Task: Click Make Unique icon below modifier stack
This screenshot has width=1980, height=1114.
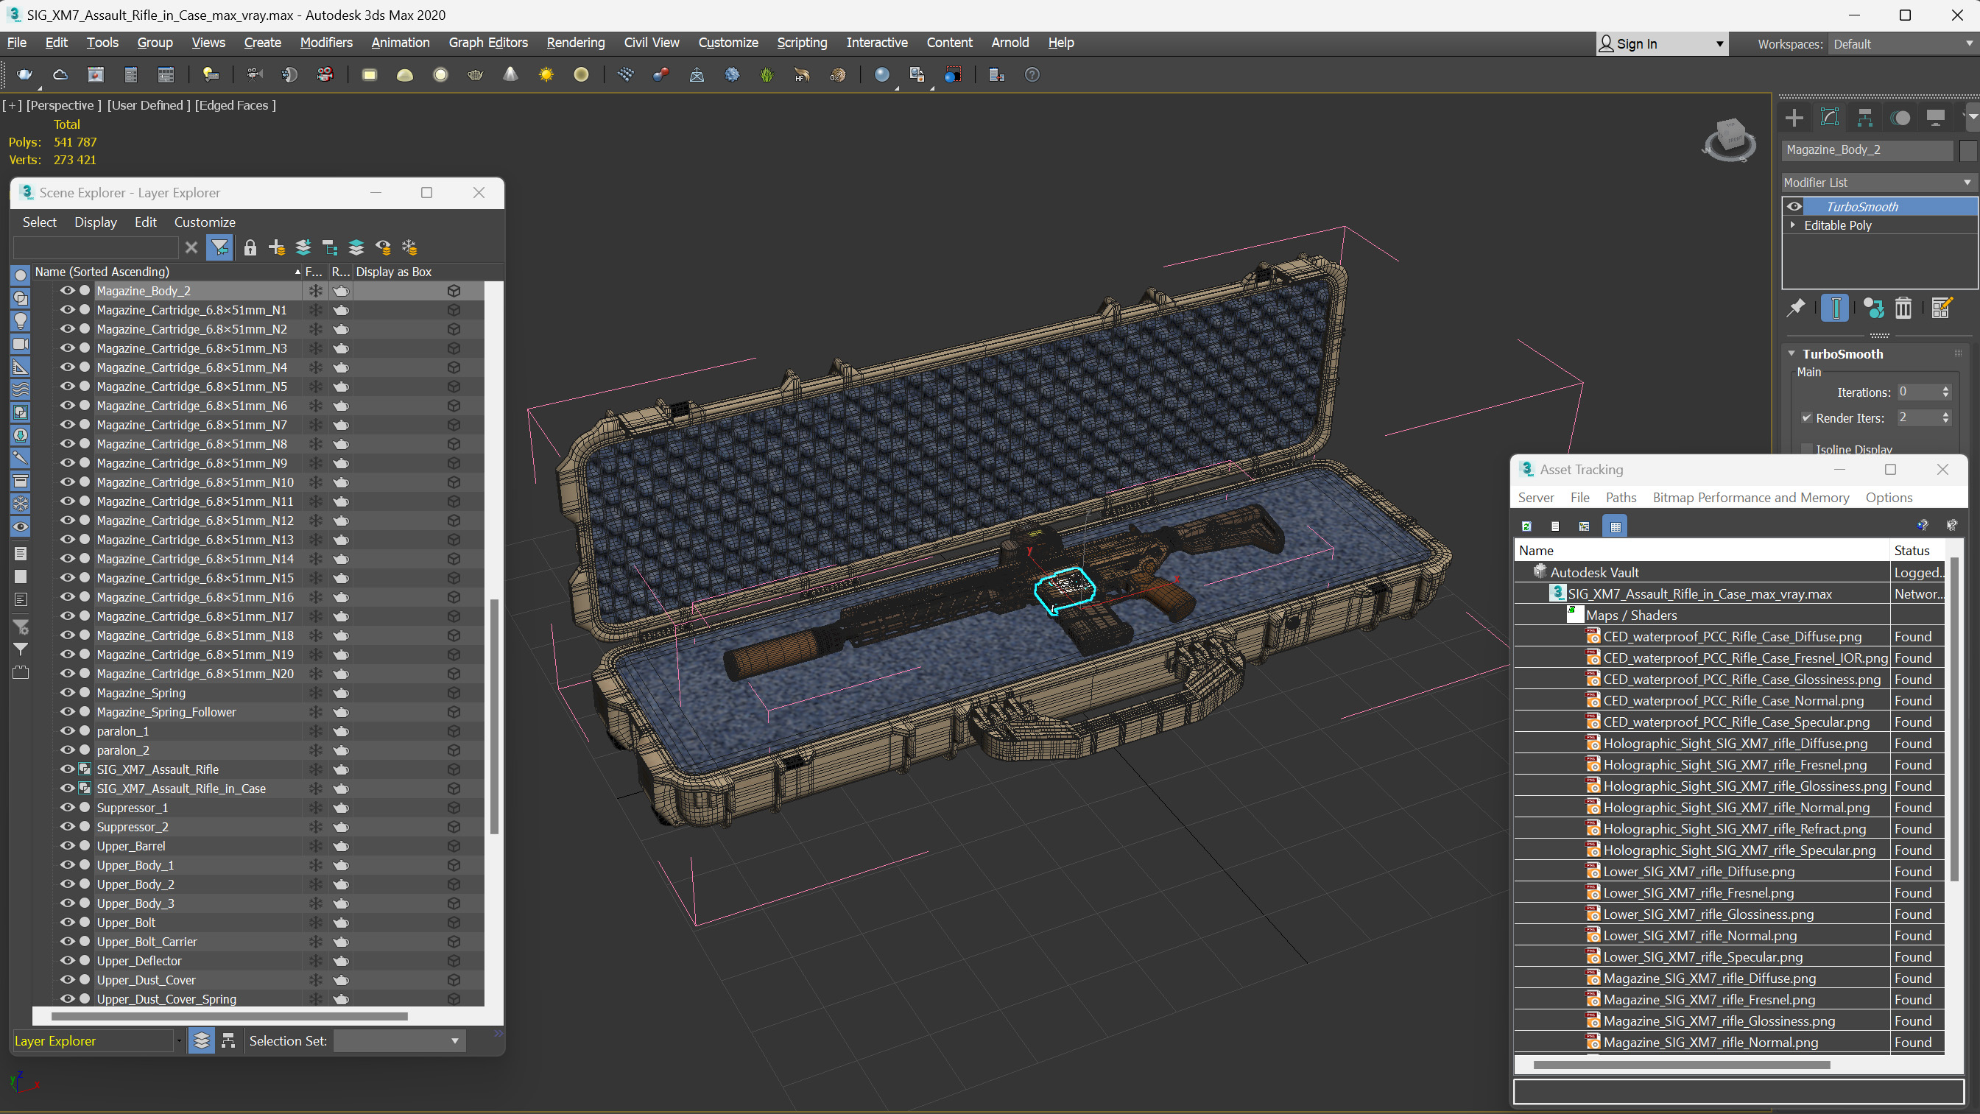Action: click(1874, 309)
